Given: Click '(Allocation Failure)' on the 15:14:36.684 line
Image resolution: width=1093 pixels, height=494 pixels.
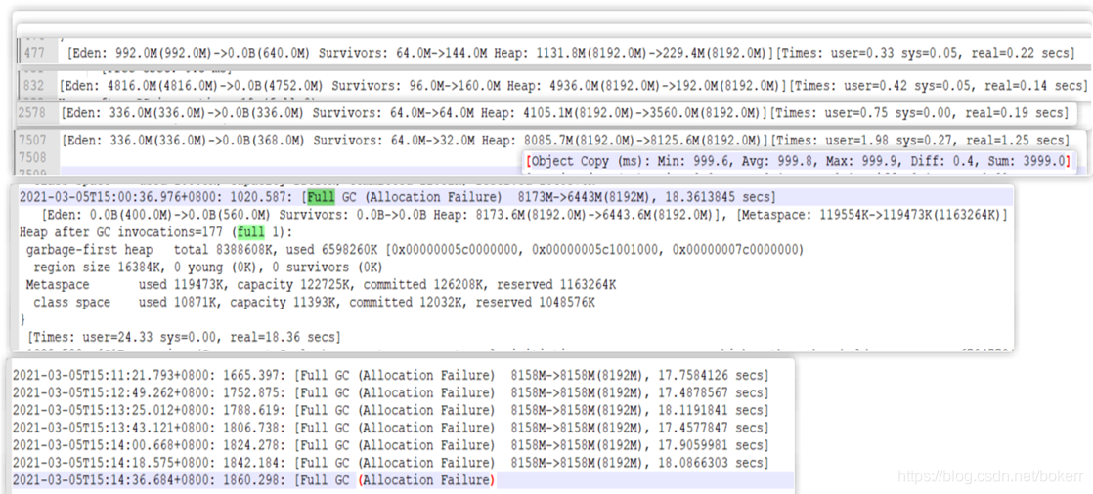Looking at the screenshot, I should tap(426, 480).
